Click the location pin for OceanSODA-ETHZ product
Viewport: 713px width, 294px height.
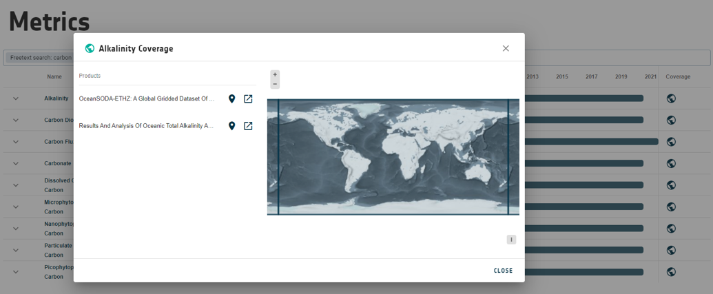pyautogui.click(x=232, y=99)
